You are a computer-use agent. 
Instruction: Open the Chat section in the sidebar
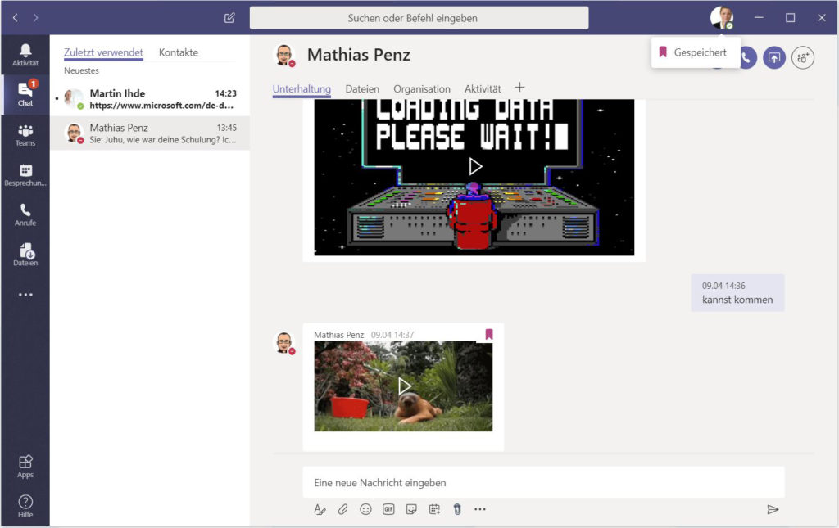click(x=25, y=95)
